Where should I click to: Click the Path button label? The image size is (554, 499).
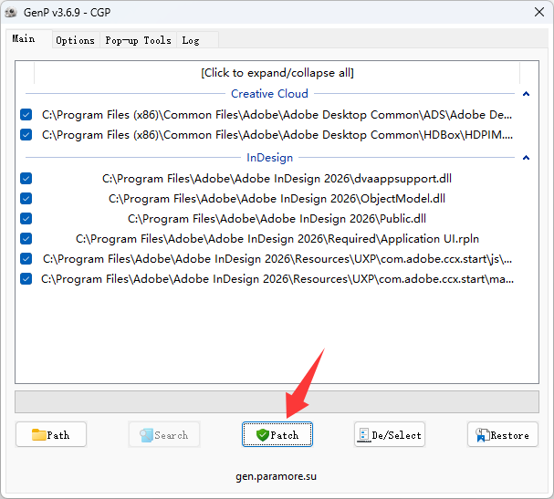pyautogui.click(x=58, y=435)
